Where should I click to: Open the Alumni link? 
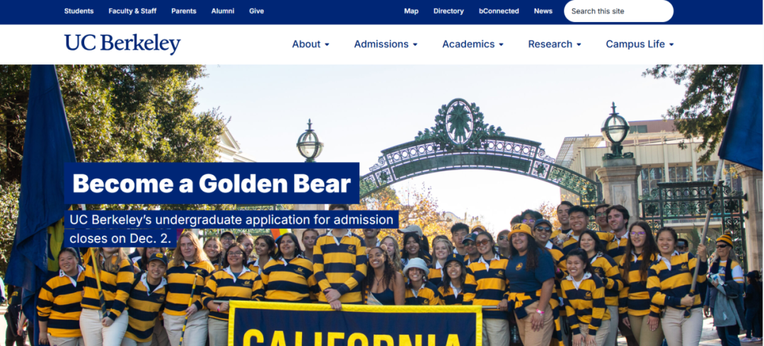click(223, 11)
